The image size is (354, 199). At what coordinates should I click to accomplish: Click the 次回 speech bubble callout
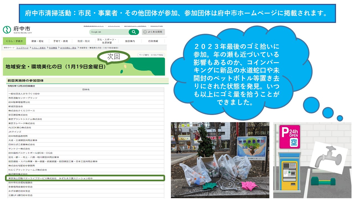coord(113,57)
